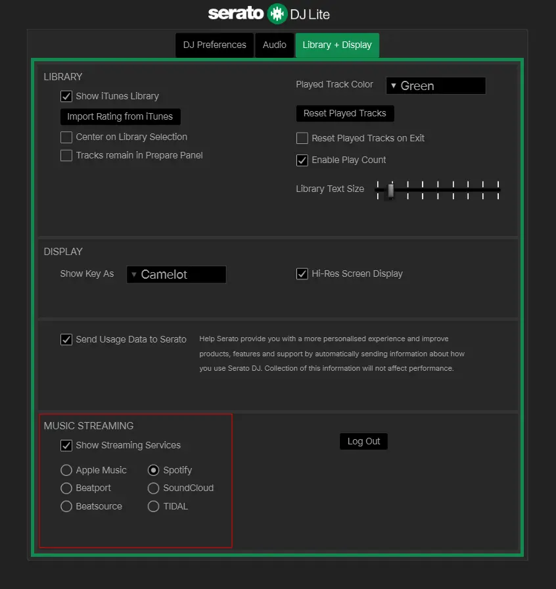This screenshot has width=556, height=589.
Task: Click Import Rating from iTunes button
Action: click(x=120, y=116)
